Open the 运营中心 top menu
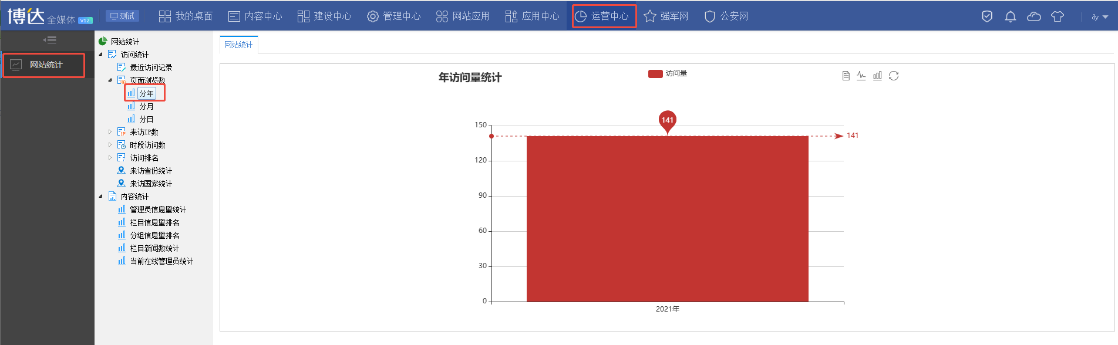This screenshot has height=345, width=1118. pos(604,16)
